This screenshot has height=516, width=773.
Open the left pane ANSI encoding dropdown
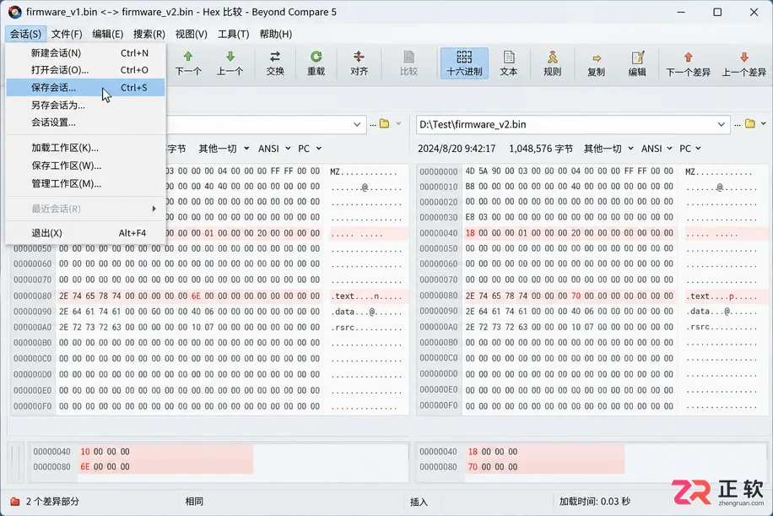(274, 149)
